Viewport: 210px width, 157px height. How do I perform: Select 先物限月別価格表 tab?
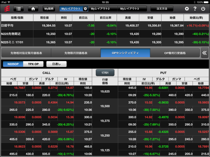[x=76, y=53]
